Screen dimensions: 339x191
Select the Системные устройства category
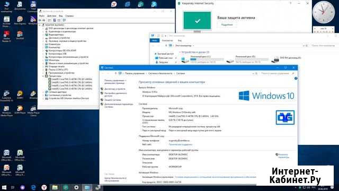60,95
